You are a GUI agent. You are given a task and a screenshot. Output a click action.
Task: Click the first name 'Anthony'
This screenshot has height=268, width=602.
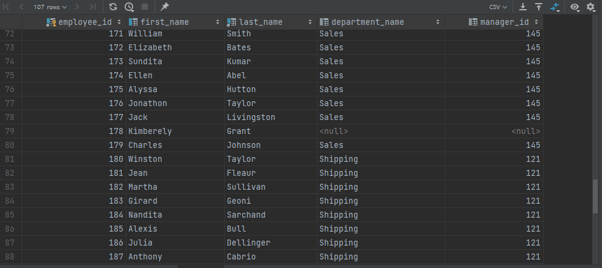click(x=145, y=257)
